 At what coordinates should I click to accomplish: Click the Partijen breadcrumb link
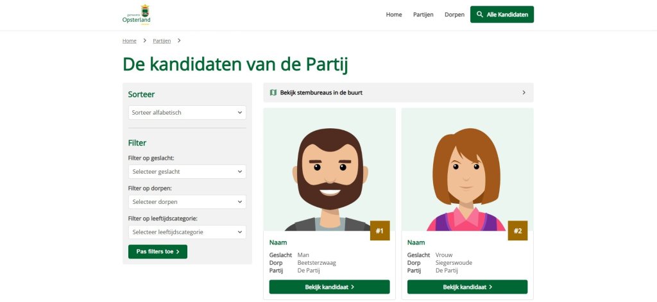tap(162, 41)
